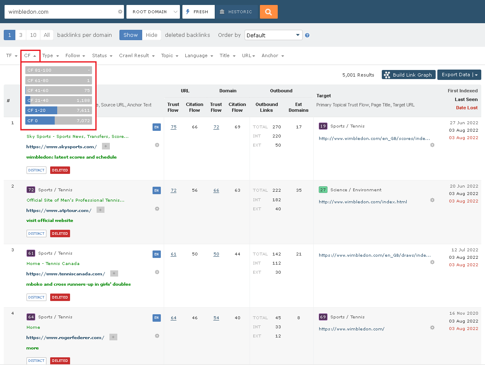
Task: Open the Order by Default dropdown
Action: (273, 35)
